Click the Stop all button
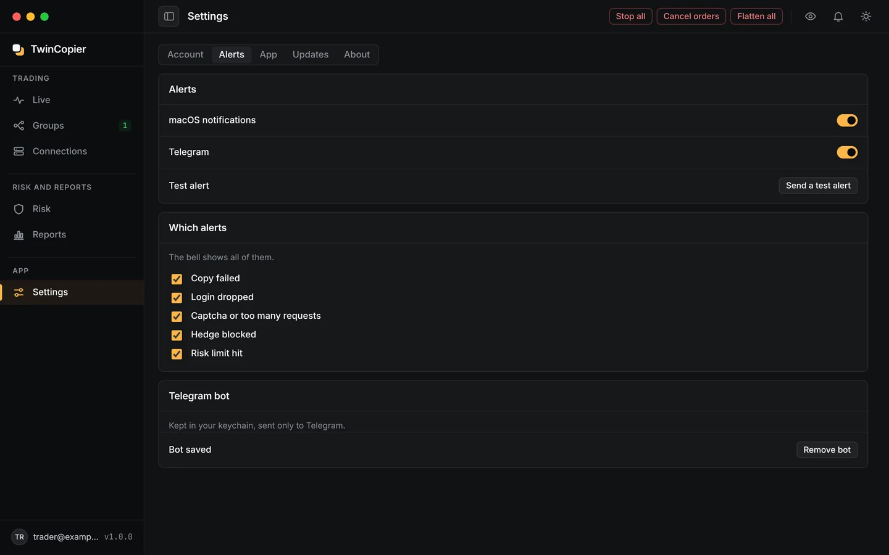The width and height of the screenshot is (889, 555). pos(630,17)
